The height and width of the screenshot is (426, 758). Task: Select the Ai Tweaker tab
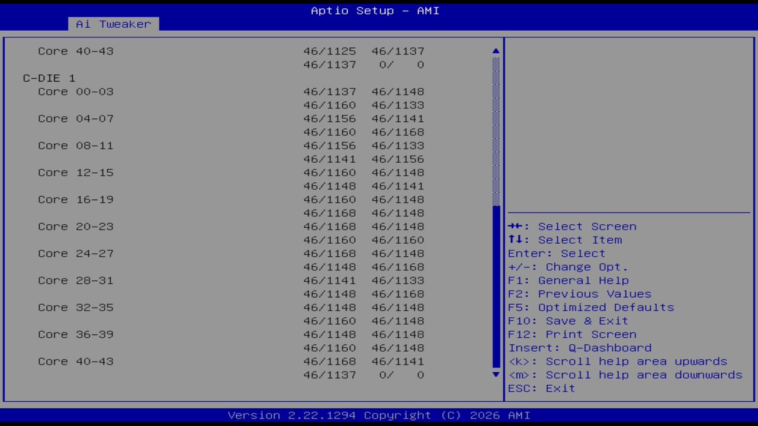(x=113, y=24)
